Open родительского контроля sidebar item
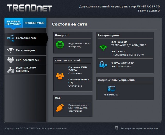The image size is (165, 135). click(x=26, y=70)
